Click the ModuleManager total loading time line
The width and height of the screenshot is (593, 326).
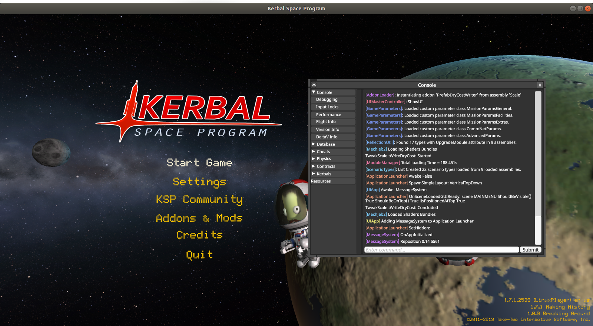[411, 163]
